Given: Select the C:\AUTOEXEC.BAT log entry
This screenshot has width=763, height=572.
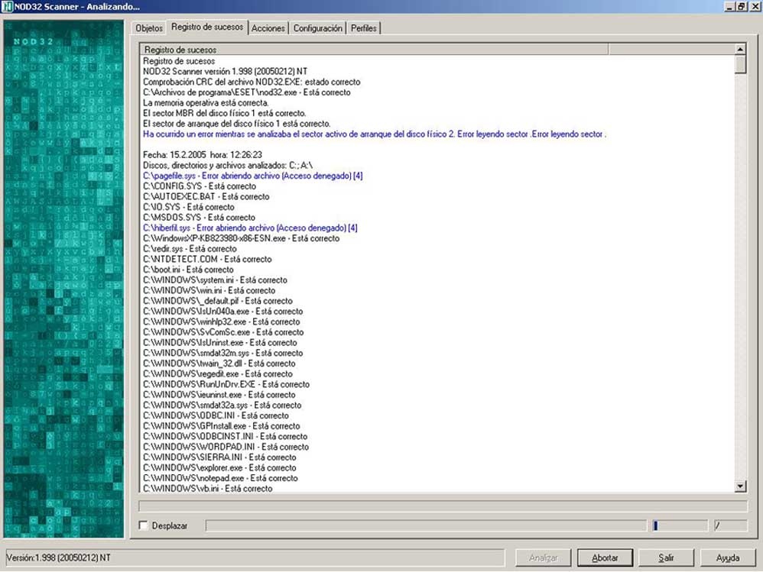Looking at the screenshot, I should 206,197.
